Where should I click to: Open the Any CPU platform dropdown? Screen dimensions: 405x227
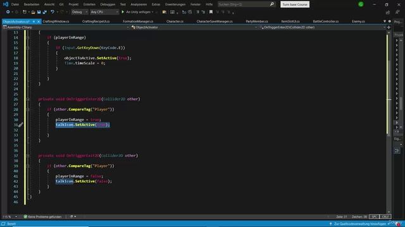[x=104, y=12]
